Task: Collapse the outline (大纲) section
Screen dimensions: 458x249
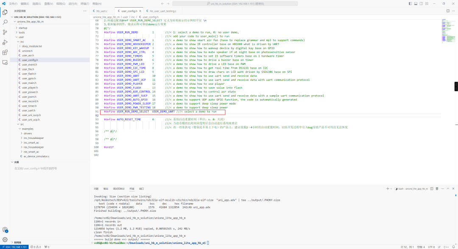Action: pyautogui.click(x=16, y=162)
